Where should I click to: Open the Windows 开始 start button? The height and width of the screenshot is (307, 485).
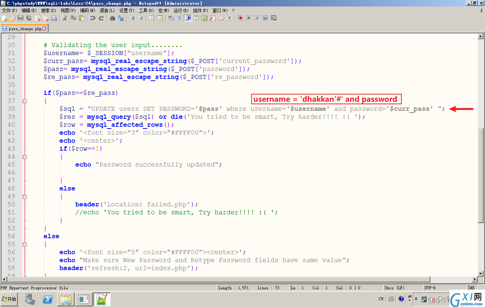(9, 299)
